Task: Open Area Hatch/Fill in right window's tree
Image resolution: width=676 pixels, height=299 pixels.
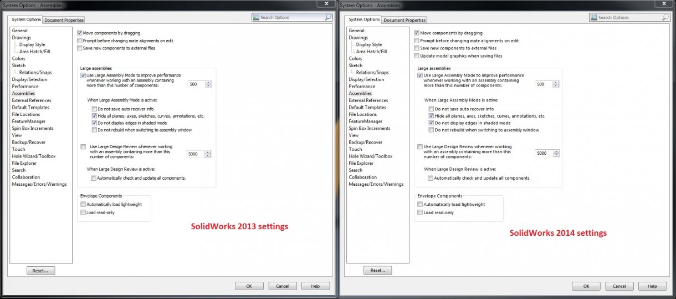Action: (x=372, y=52)
